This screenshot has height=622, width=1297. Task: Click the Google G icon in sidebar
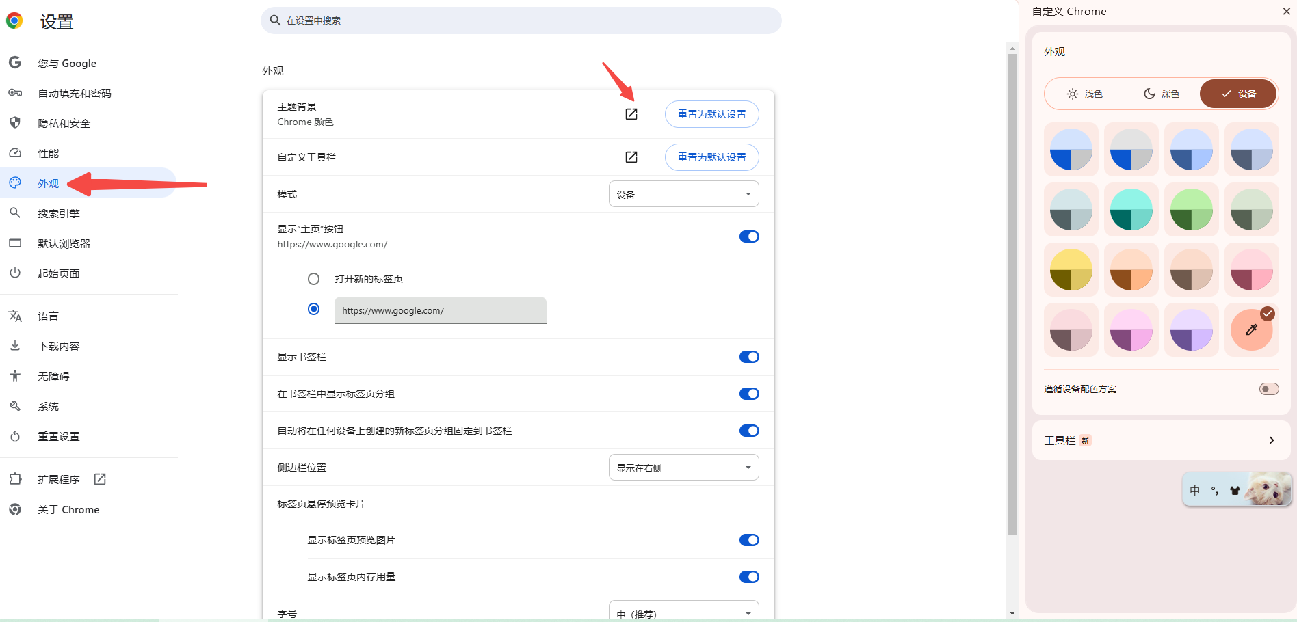(x=15, y=63)
